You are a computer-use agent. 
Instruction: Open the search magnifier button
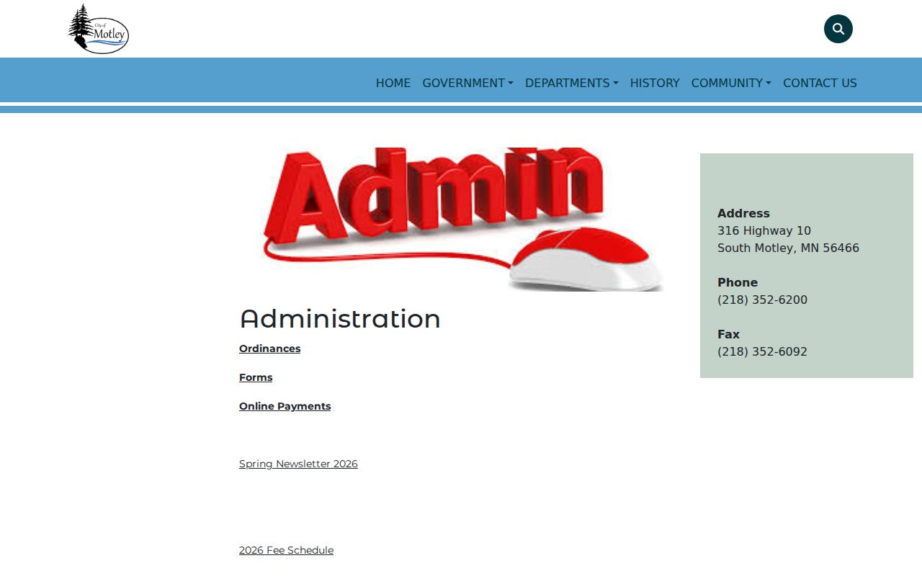click(838, 29)
